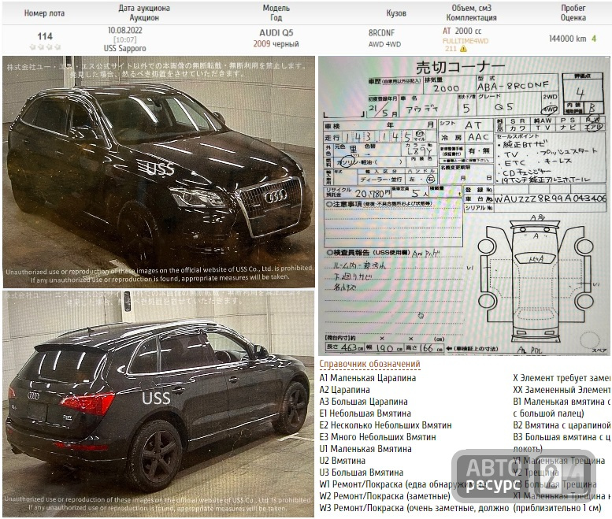
Task: Click the U1 Маленькая Вмятина legend entry
Action: 365,449
